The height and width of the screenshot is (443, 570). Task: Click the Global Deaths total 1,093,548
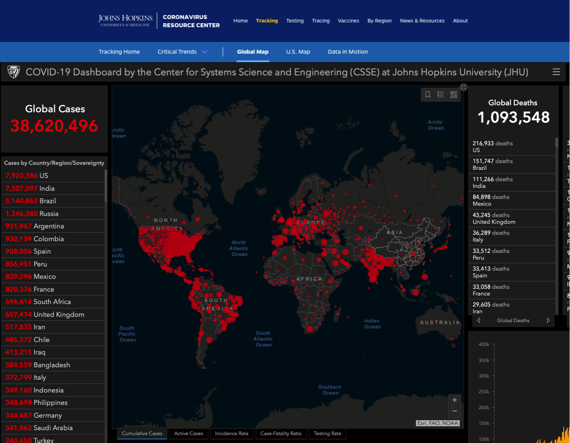(513, 117)
